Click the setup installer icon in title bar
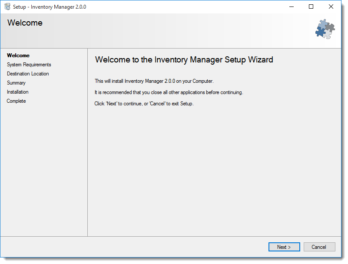The width and height of the screenshot is (348, 264). (x=7, y=7)
